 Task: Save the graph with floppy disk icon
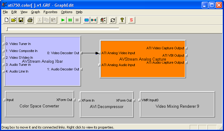pos(21,20)
